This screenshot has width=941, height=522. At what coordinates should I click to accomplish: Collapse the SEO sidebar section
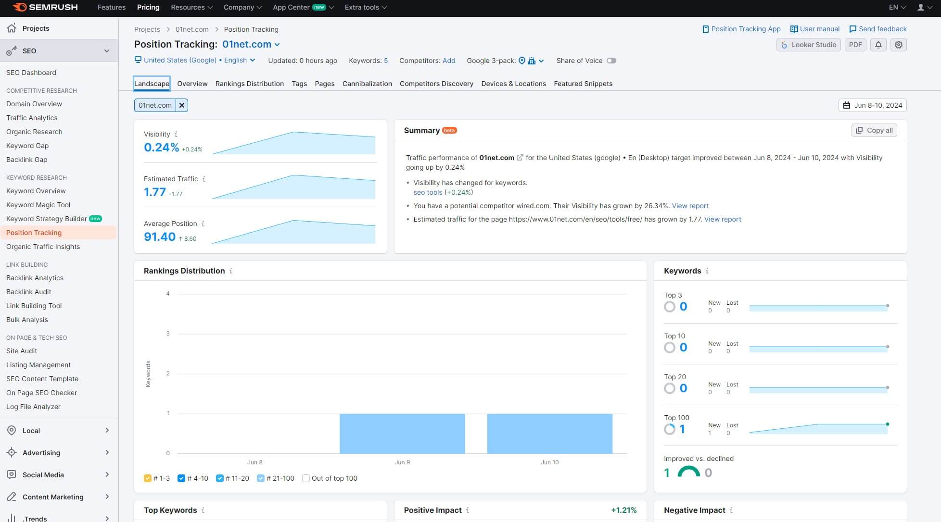click(107, 51)
